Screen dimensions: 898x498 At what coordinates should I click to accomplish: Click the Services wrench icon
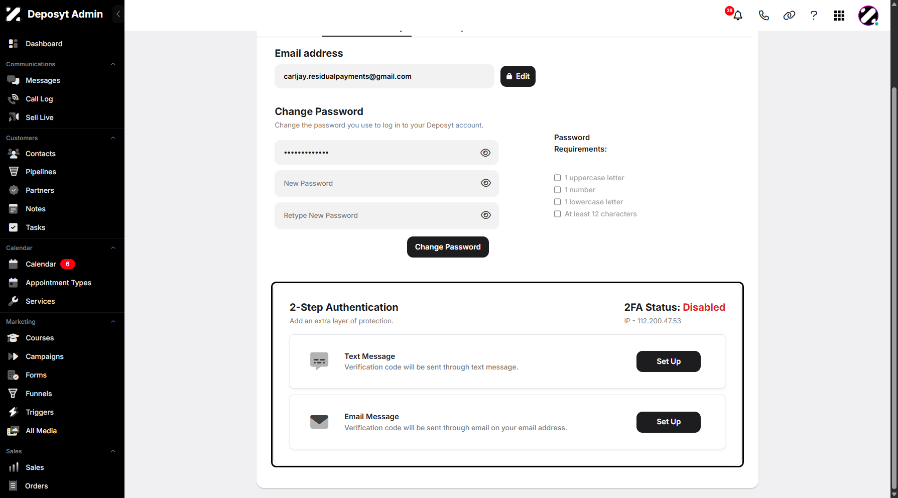(14, 301)
